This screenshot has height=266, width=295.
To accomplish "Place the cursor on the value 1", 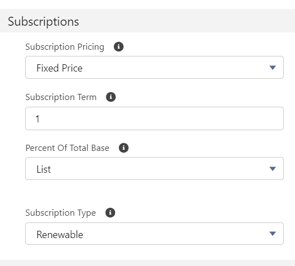I will pos(37,119).
